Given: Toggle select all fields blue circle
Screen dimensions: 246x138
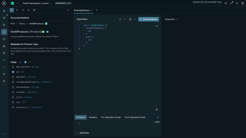Looking at the screenshot, I should tap(25, 62).
